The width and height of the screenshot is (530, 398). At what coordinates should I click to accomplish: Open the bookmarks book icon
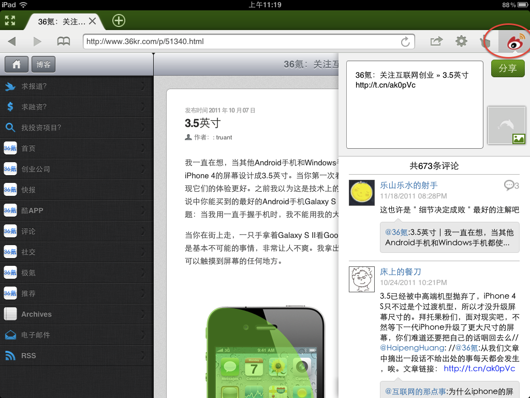click(64, 41)
